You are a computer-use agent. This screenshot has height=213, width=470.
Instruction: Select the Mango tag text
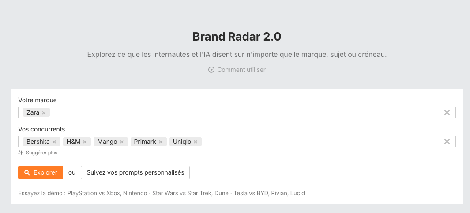107,142
